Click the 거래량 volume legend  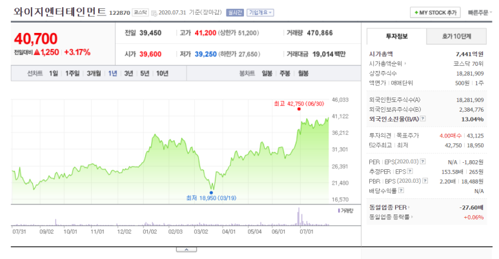point(345,211)
